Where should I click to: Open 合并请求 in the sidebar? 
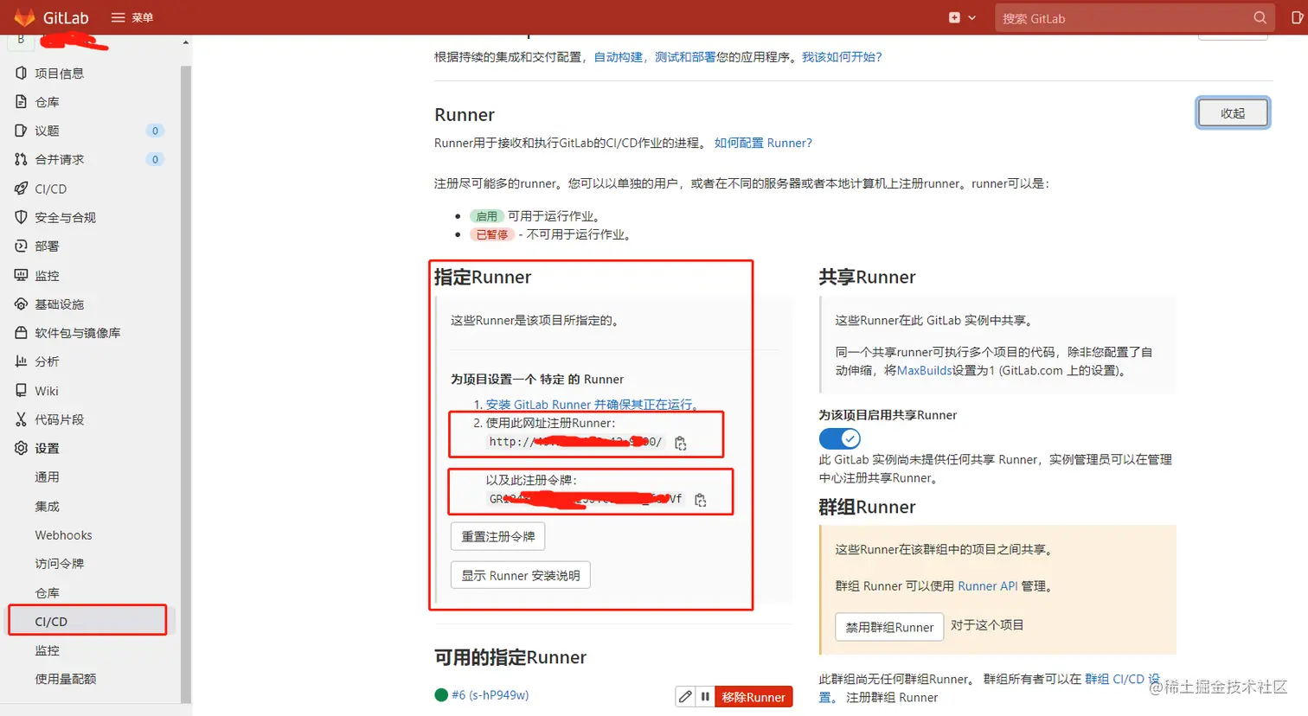pyautogui.click(x=59, y=159)
